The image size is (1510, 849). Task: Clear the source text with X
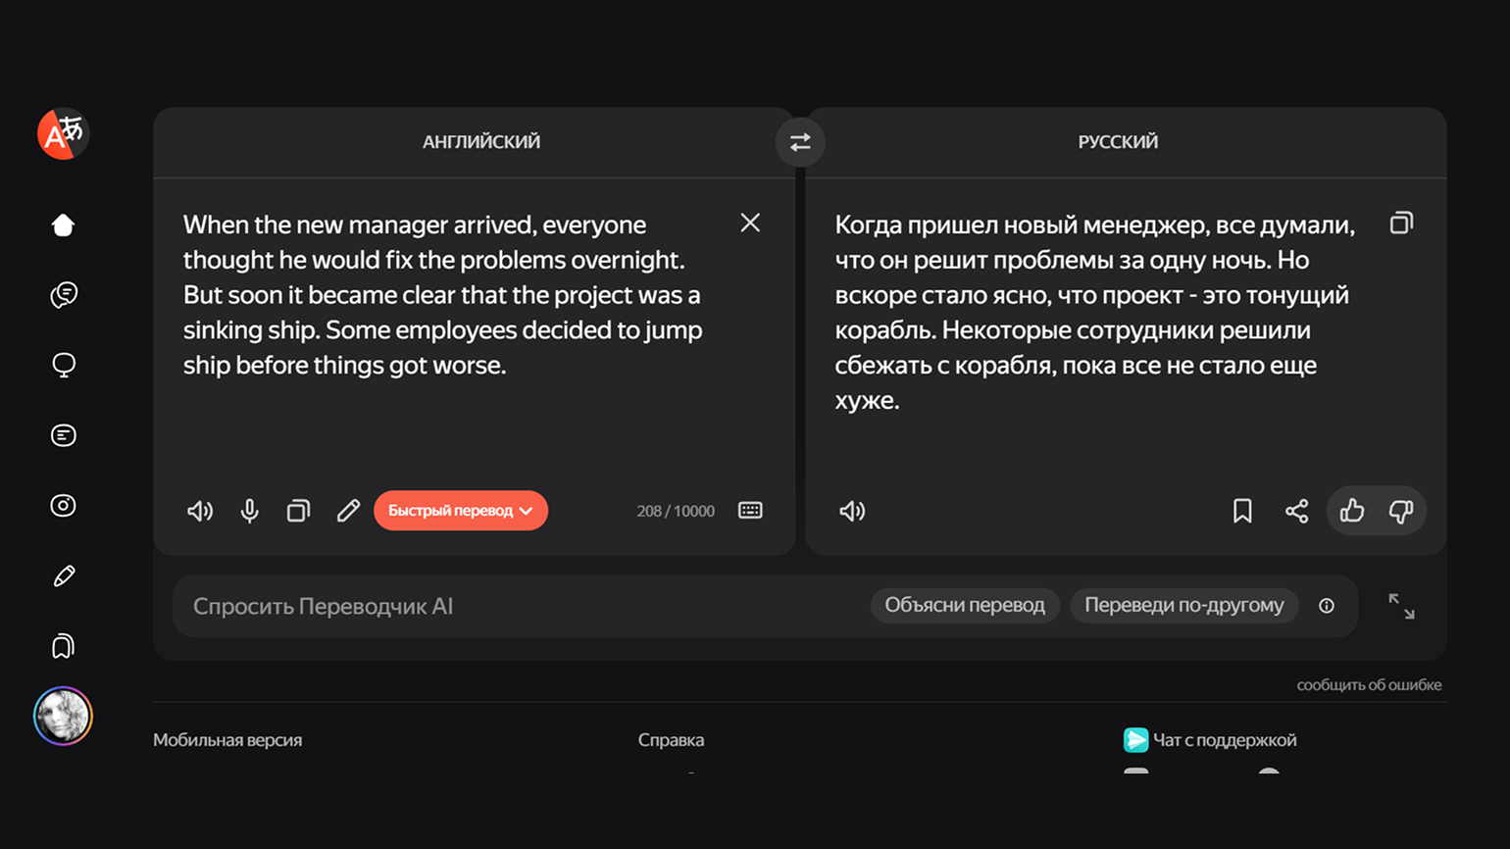[x=750, y=224]
